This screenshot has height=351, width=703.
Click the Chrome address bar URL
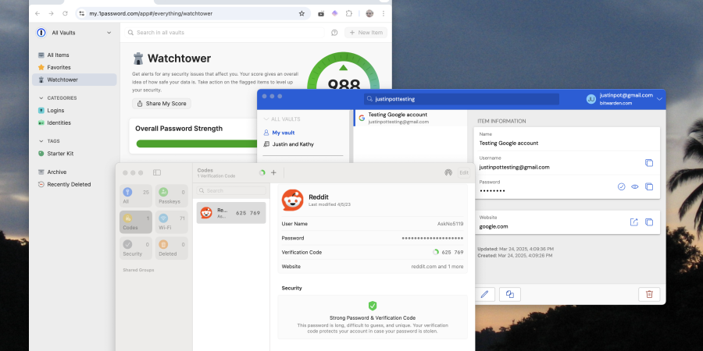click(x=151, y=13)
